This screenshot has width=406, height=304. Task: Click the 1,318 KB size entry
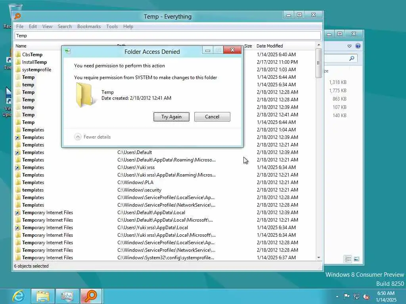click(338, 82)
